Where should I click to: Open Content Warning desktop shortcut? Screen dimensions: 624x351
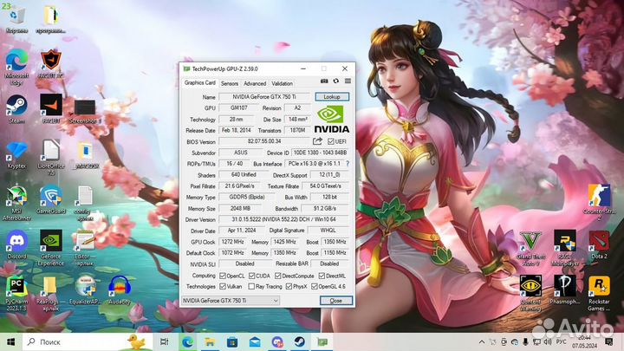point(531,294)
